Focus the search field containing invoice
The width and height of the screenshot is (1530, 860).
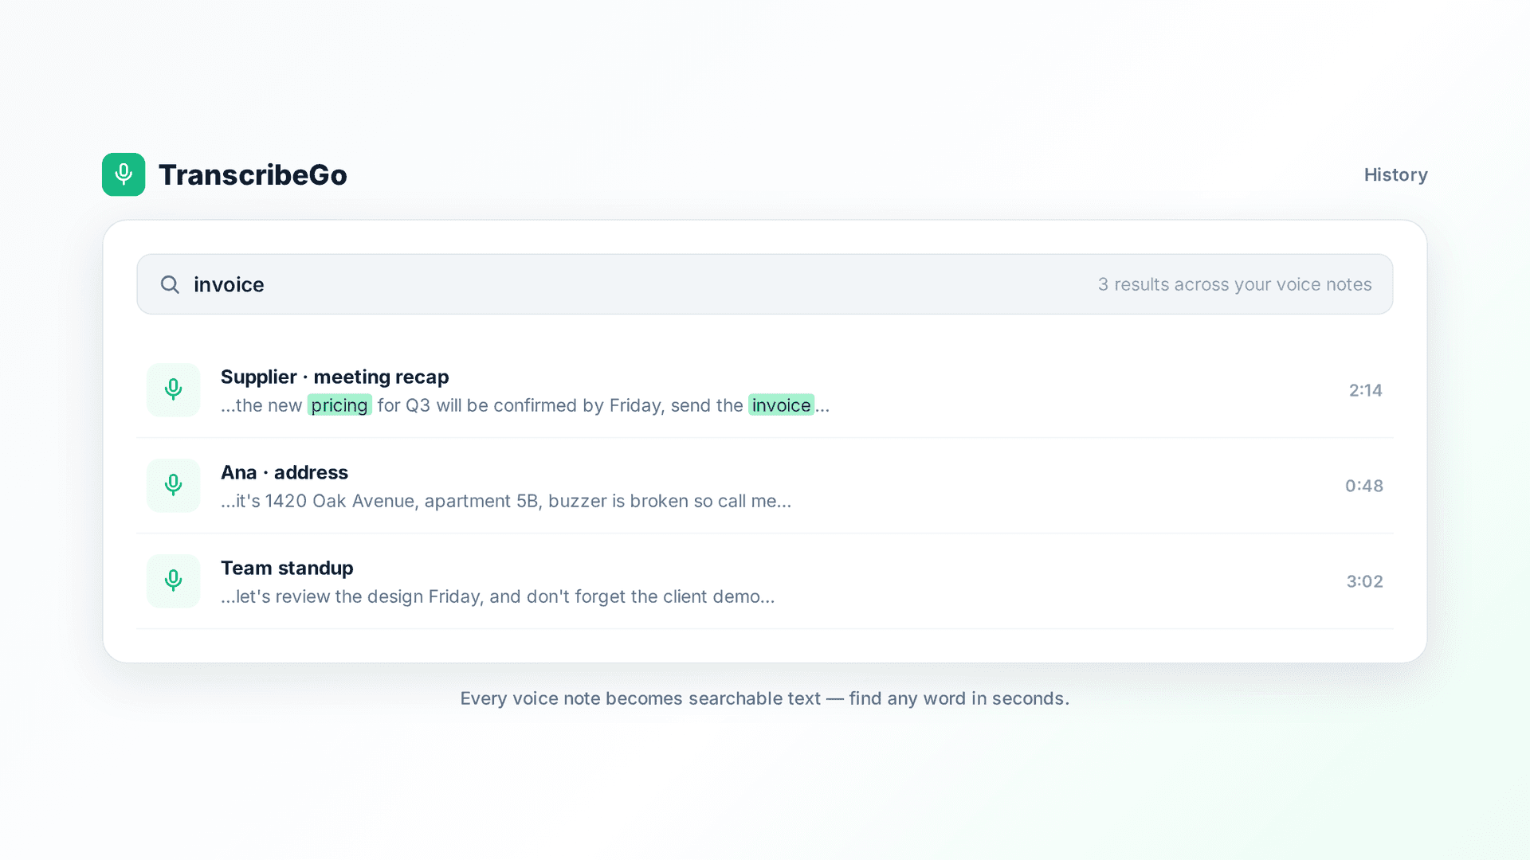click(764, 284)
